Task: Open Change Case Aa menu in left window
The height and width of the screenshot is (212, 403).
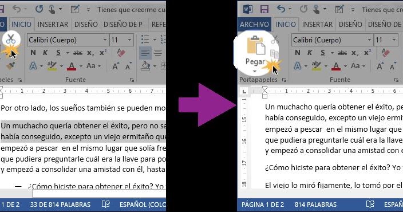Action: pos(90,66)
